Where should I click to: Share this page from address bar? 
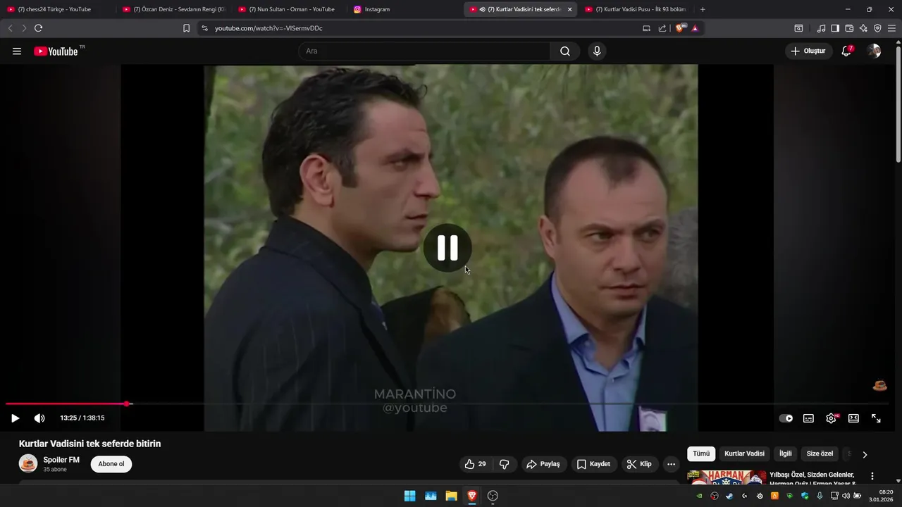(662, 28)
